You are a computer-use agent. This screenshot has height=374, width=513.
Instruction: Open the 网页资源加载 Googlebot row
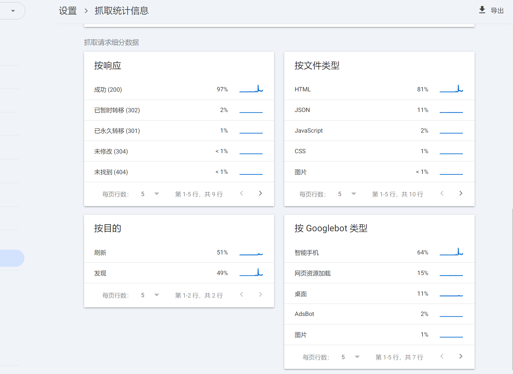tap(379, 273)
